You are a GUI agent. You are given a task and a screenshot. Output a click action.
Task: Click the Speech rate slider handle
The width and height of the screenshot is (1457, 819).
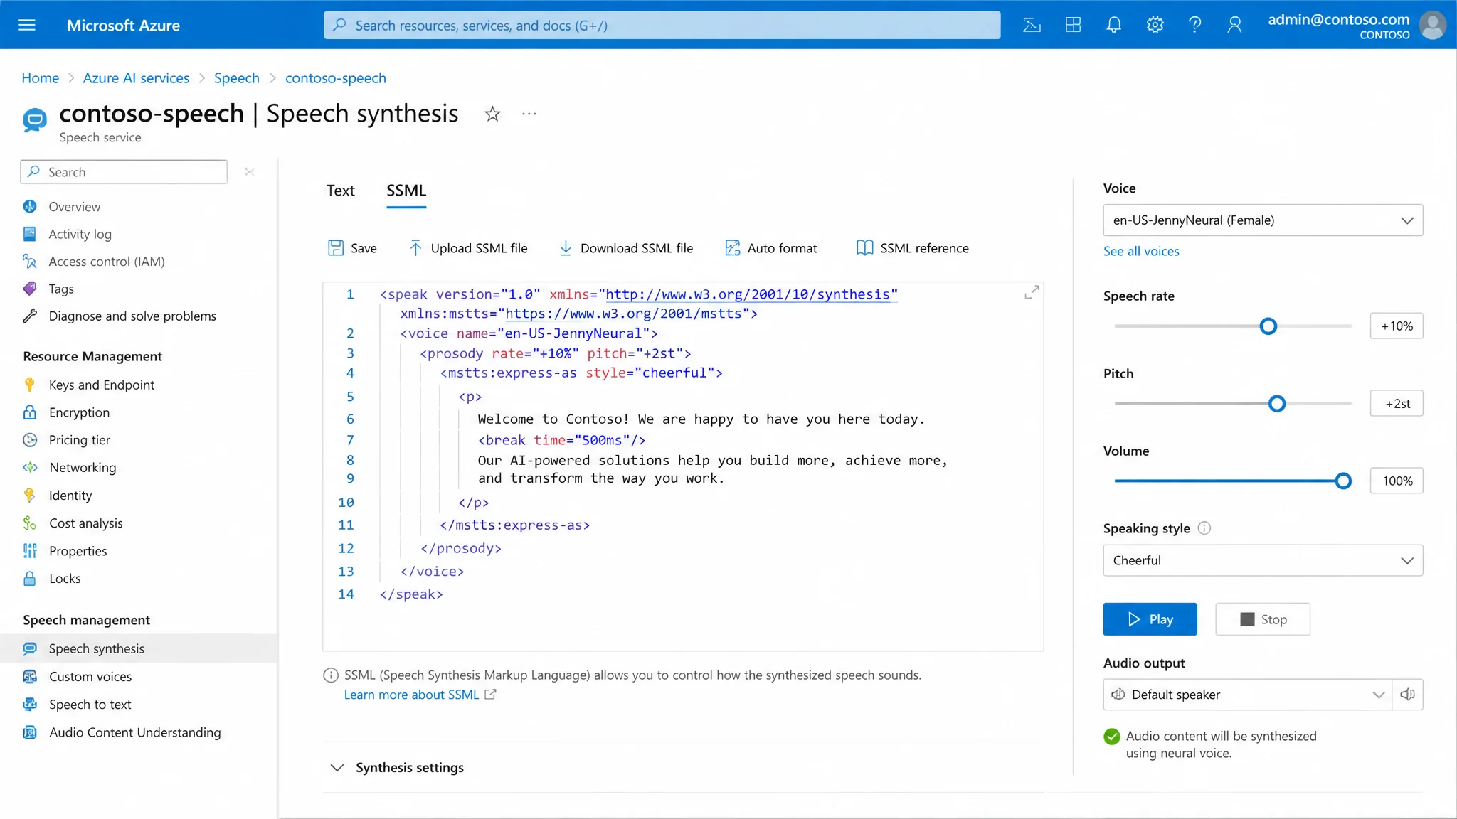1268,326
